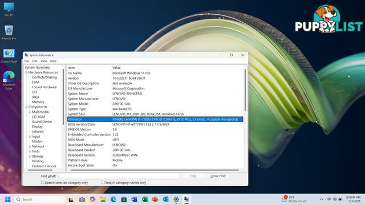This screenshot has height=205, width=365.
Task: Select DMA in the tree
Action: pos(35,82)
